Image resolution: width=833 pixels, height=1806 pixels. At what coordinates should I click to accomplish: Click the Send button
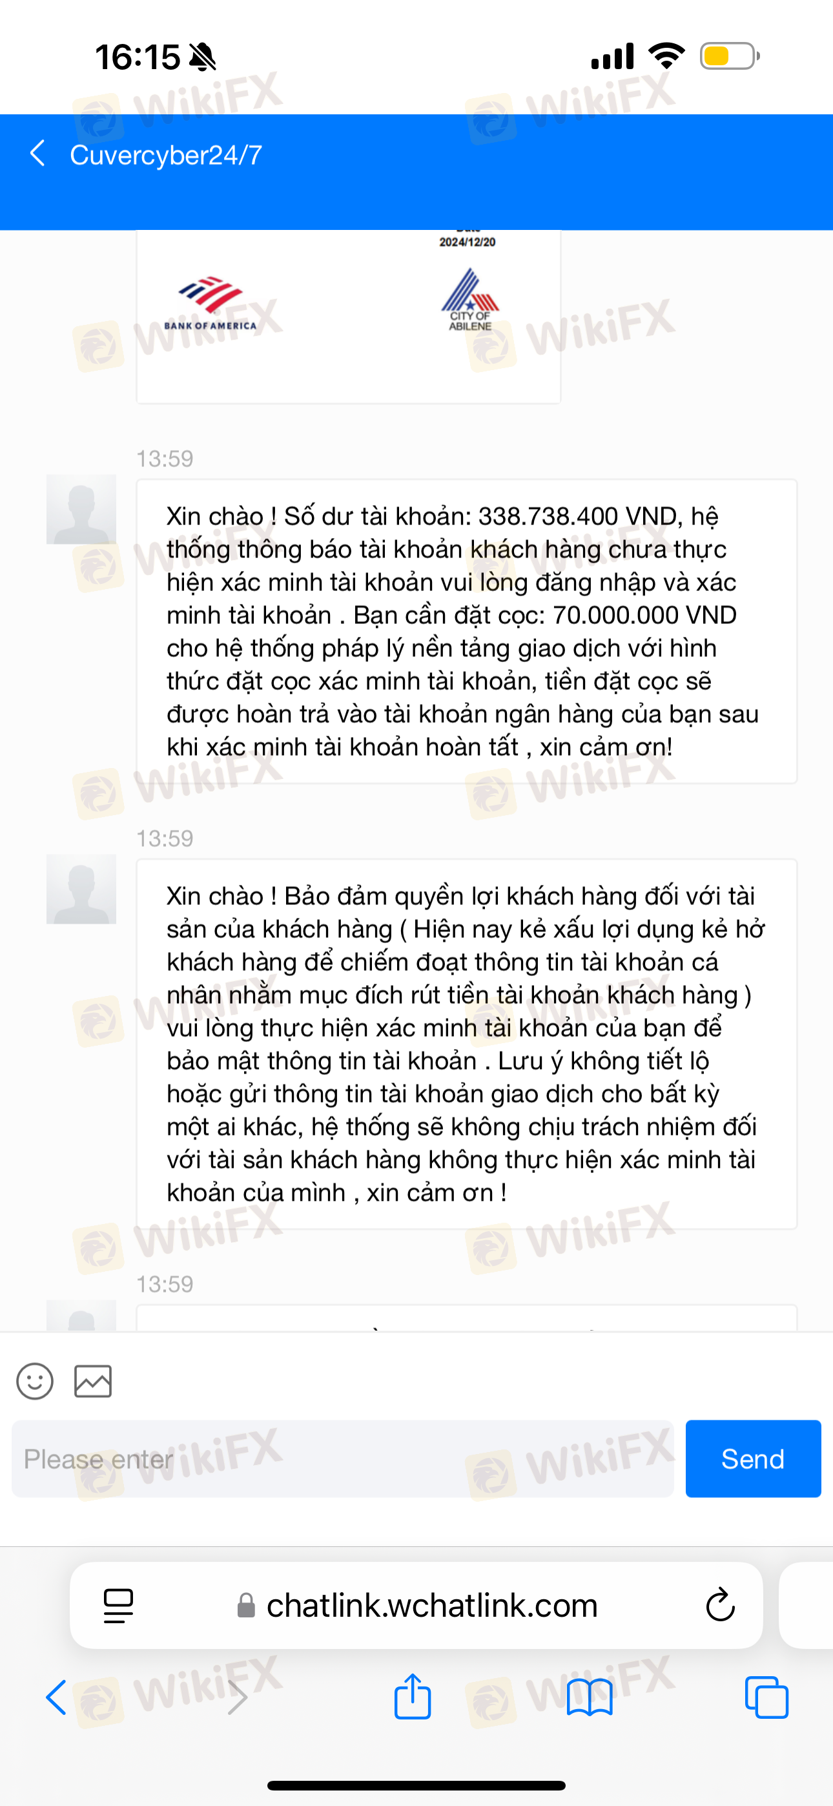753,1459
